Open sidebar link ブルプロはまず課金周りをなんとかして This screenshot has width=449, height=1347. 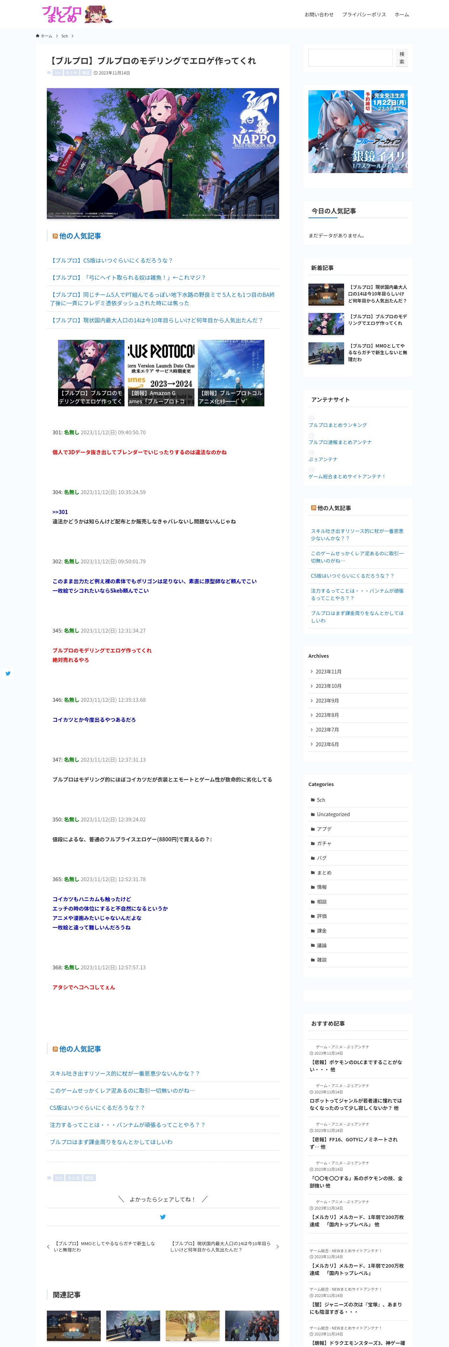[357, 617]
